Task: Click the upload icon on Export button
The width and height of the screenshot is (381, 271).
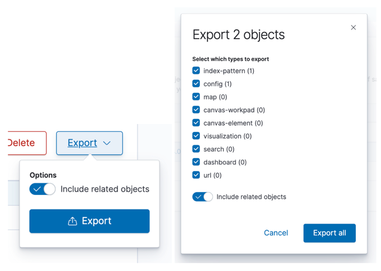Action: click(73, 221)
